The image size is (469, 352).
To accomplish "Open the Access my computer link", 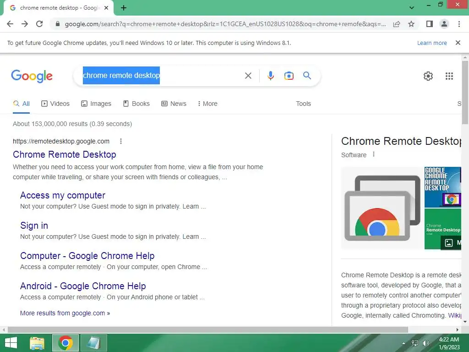I will (62, 195).
